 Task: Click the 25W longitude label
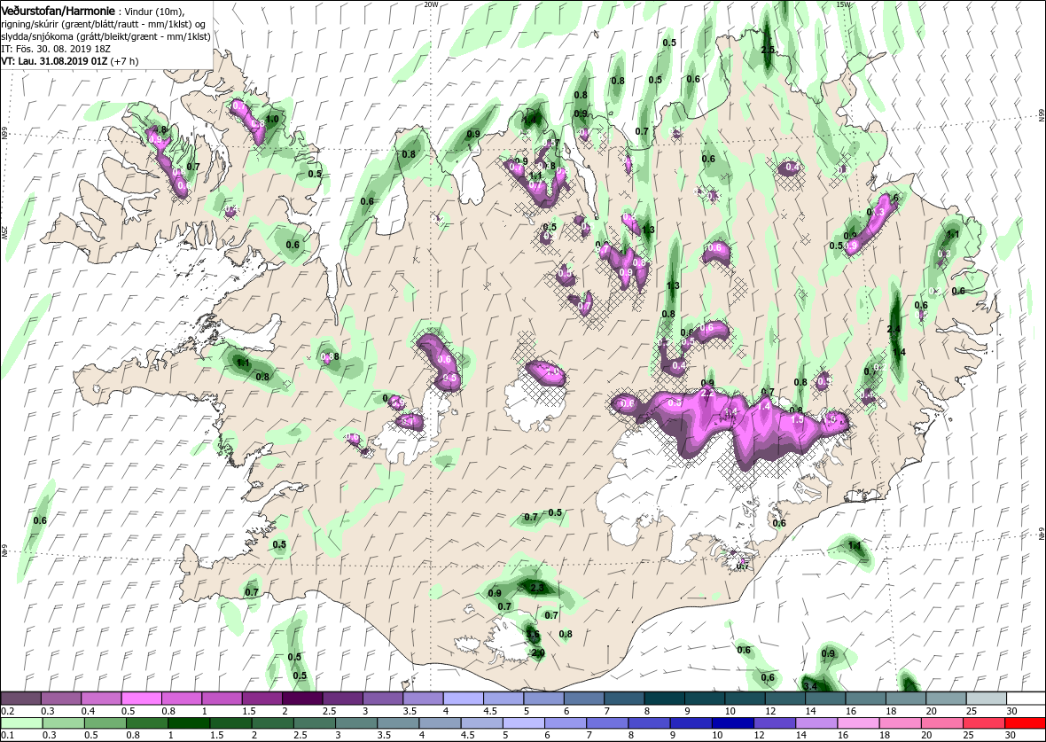4,231
